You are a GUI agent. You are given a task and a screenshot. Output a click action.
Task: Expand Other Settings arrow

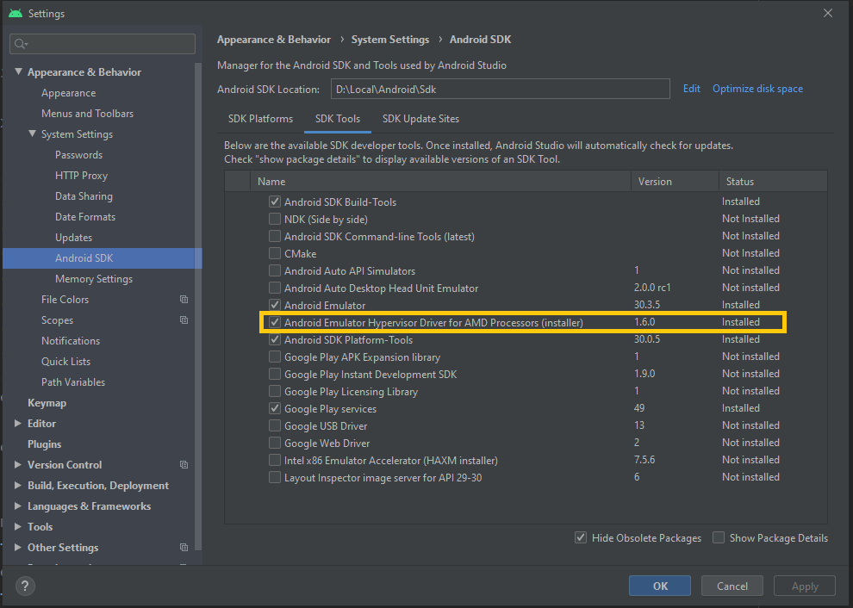coord(18,547)
